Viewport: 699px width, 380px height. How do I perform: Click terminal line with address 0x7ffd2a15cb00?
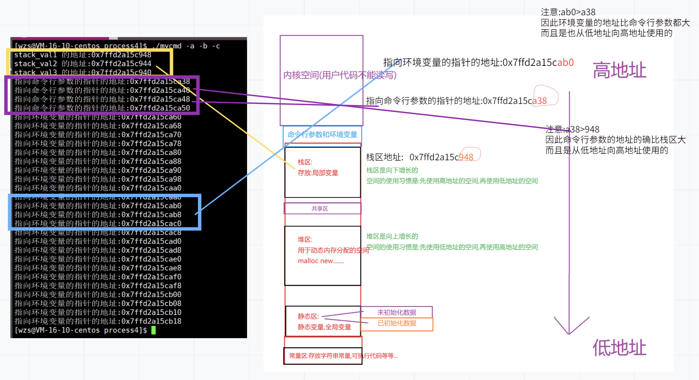coord(98,295)
